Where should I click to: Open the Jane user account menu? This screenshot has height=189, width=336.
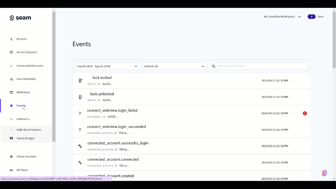click(316, 17)
